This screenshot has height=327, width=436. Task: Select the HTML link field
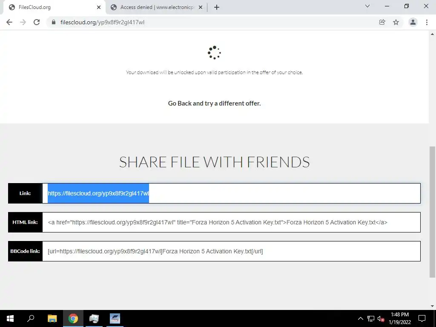tap(231, 222)
